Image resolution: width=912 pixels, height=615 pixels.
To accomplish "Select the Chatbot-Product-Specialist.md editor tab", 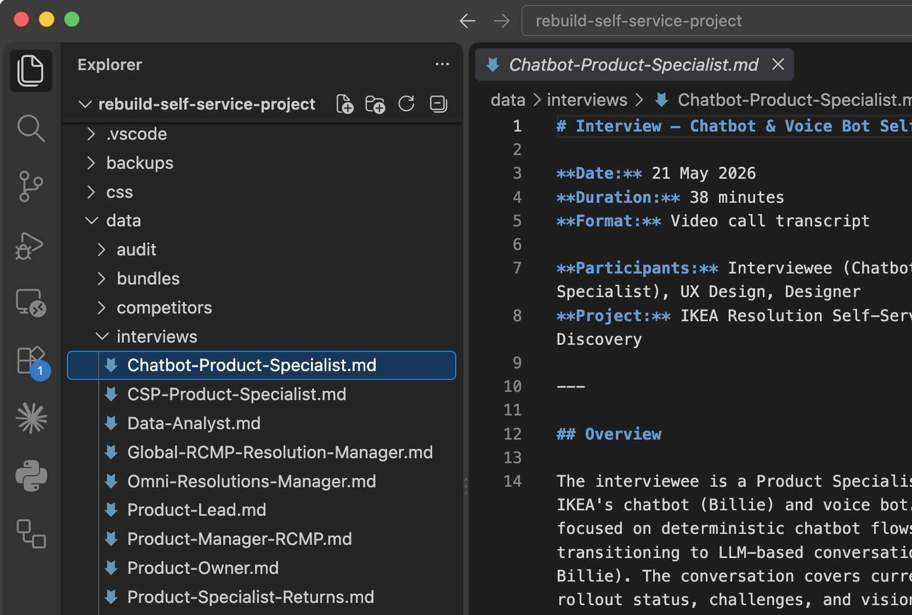I will pyautogui.click(x=634, y=65).
